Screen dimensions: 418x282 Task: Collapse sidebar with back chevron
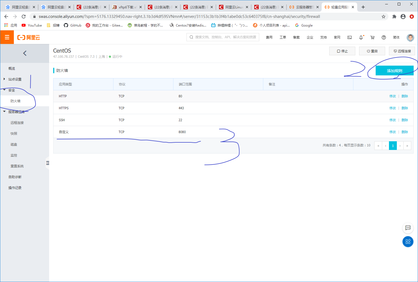point(25,53)
